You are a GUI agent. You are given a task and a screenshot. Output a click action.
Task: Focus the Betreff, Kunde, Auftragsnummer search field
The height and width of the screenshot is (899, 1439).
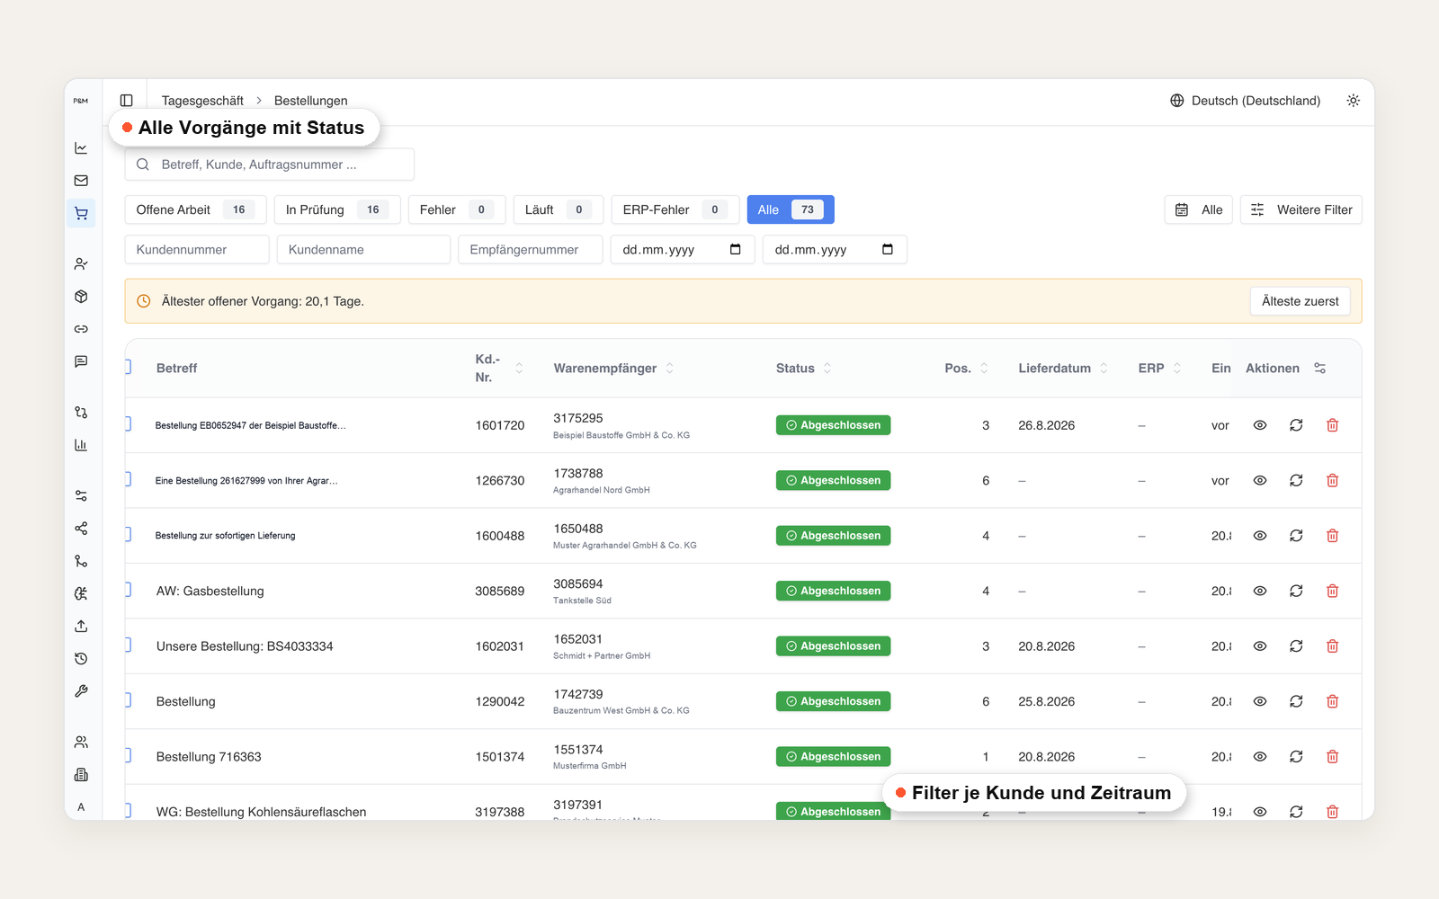tap(270, 165)
